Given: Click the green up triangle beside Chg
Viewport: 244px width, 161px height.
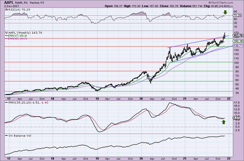Looking at the screenshot, I should [x=232, y=6].
